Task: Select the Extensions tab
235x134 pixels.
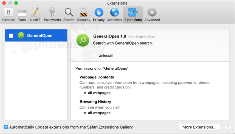Action: (x=133, y=15)
